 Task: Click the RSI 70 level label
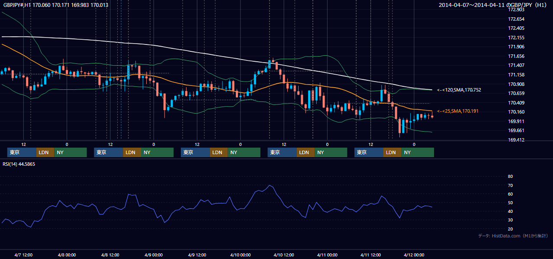(510, 185)
